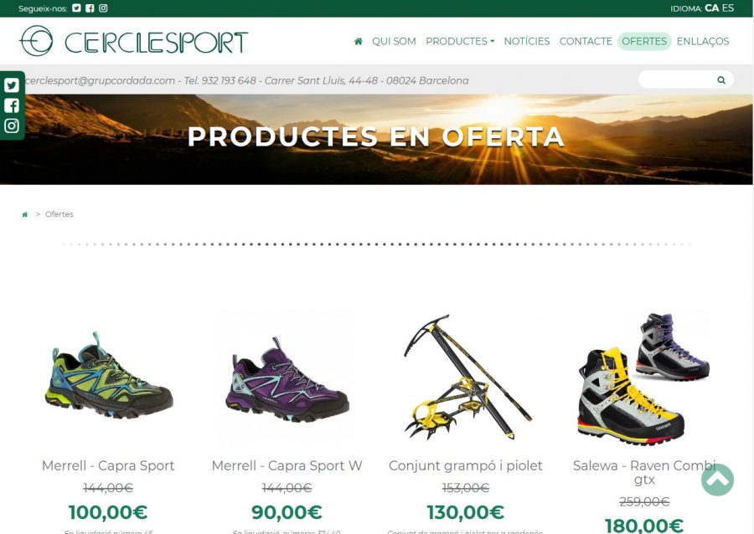Switch language to ES

pos(728,8)
